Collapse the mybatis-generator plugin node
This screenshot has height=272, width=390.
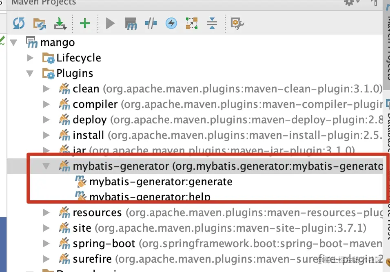click(x=46, y=166)
